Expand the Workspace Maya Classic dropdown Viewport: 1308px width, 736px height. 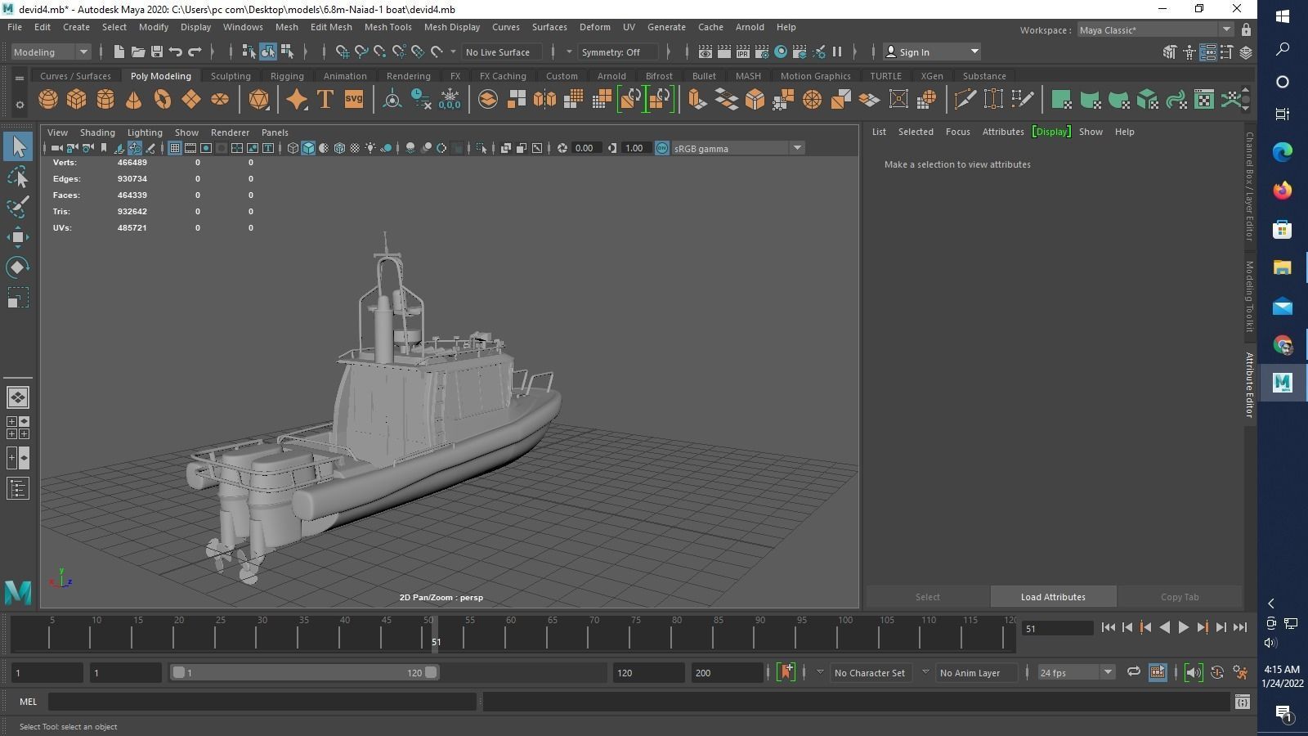coord(1154,29)
